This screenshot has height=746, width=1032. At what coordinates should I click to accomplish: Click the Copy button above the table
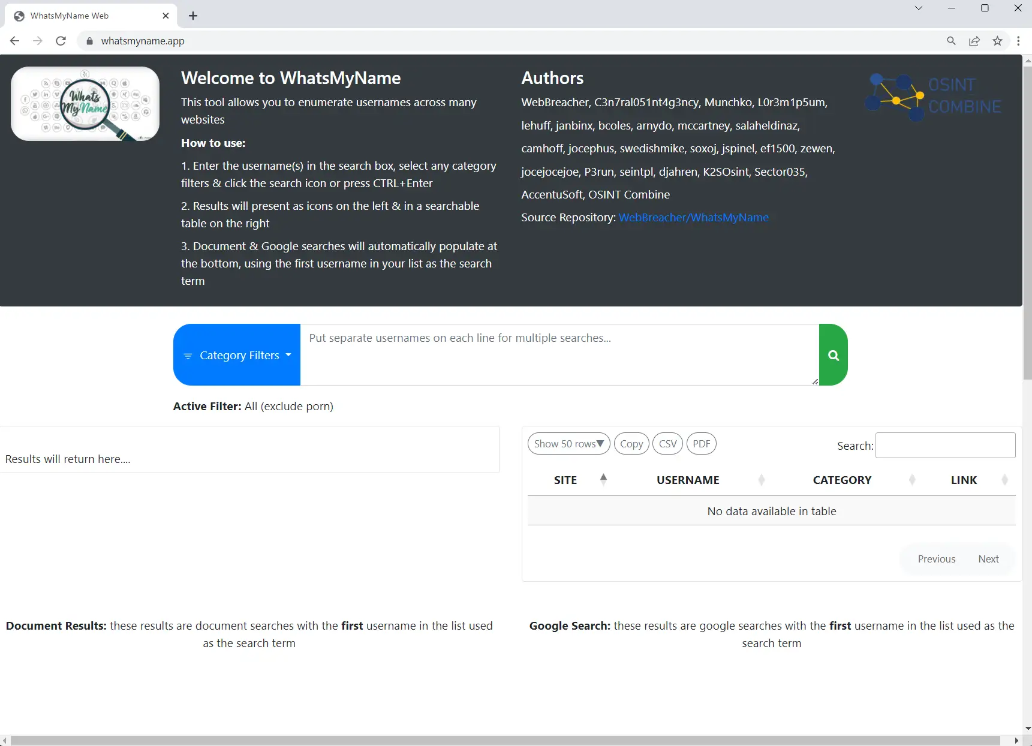[x=631, y=444]
